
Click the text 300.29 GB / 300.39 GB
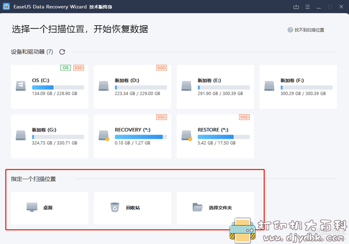303,94
